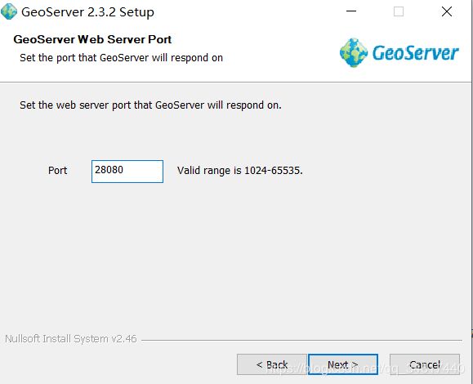The height and width of the screenshot is (384, 473).
Task: Go to the Next setup step
Action: tap(343, 364)
